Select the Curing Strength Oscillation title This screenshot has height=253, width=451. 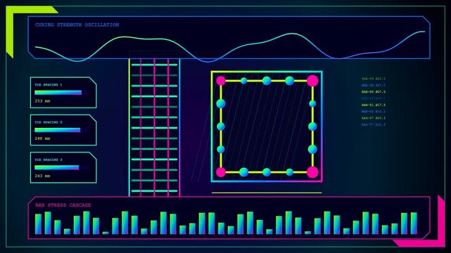click(x=77, y=25)
